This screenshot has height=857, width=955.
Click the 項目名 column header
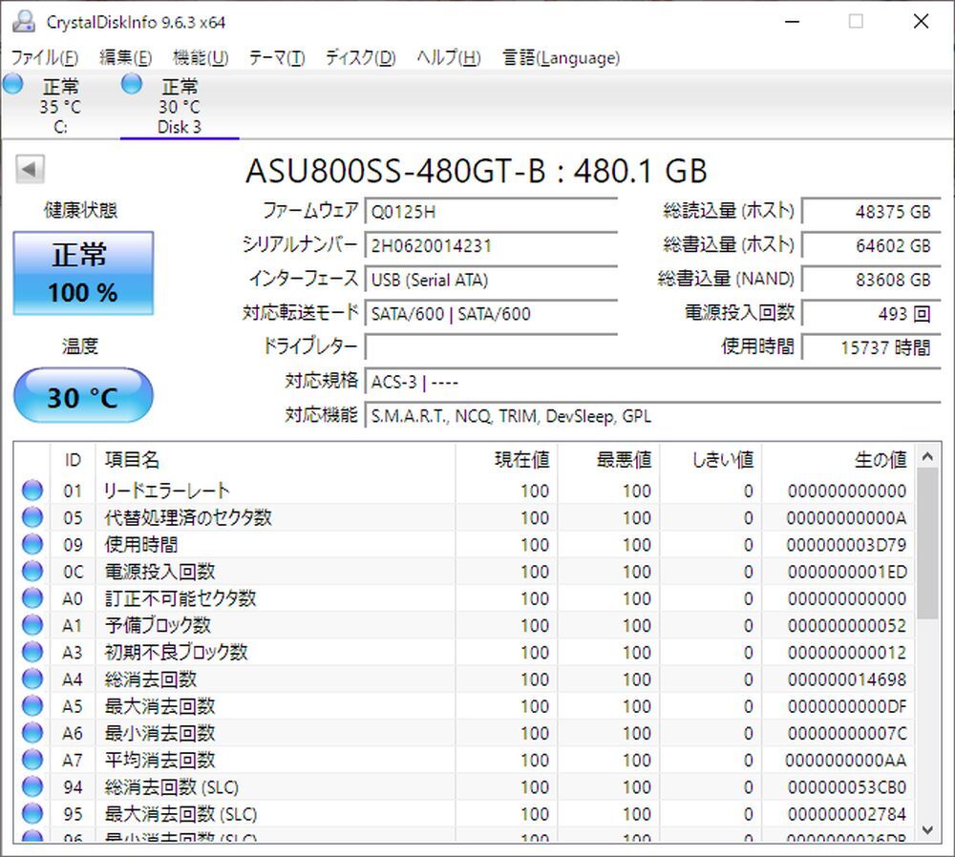point(275,460)
